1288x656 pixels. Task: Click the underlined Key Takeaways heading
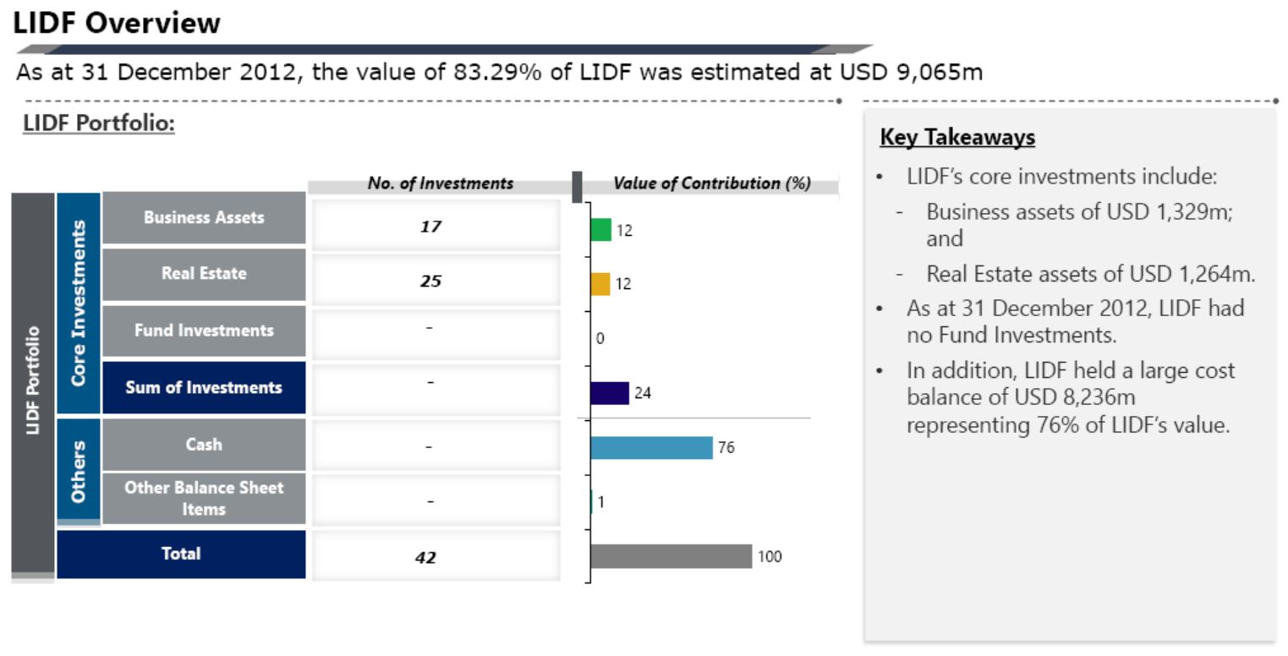tap(957, 137)
